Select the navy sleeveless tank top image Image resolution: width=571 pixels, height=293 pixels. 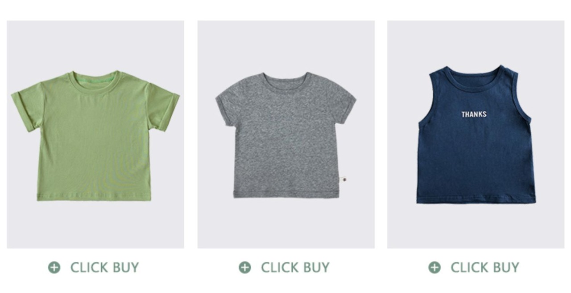click(476, 134)
